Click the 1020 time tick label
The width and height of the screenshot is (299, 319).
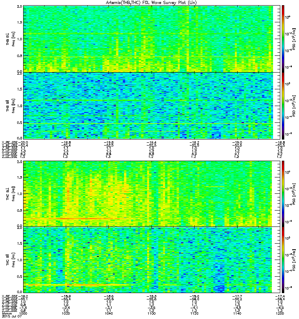tap(66, 313)
